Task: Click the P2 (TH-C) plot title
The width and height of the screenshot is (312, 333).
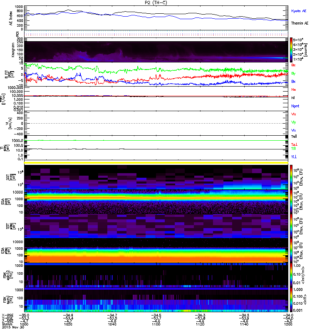Action: click(x=156, y=2)
